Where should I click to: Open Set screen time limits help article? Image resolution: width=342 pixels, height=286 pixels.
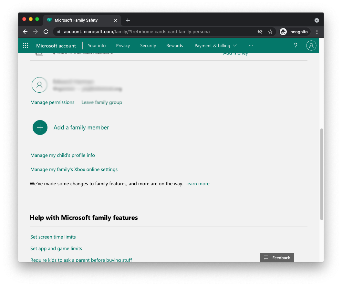click(53, 237)
